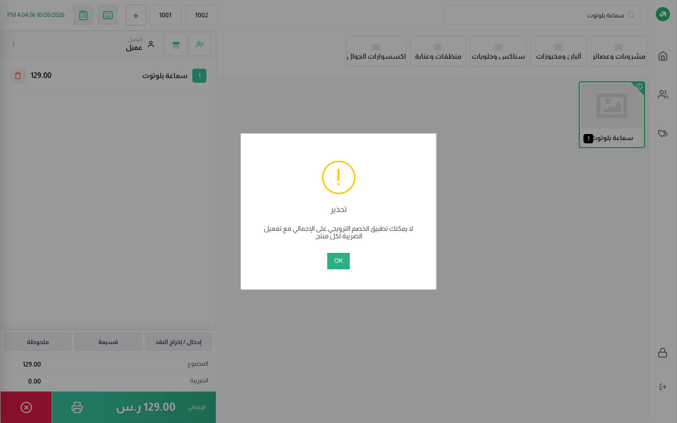Click the ملحوظة note button
The image size is (677, 423).
(38, 342)
